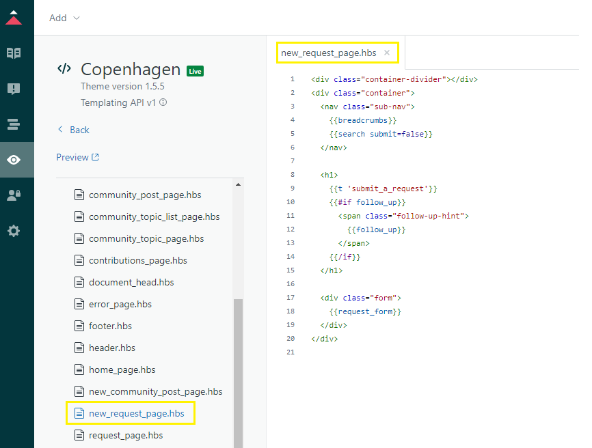Image resolution: width=592 pixels, height=448 pixels.
Task: Open the Guide knowledge base sidebar icon
Action: pyautogui.click(x=14, y=53)
